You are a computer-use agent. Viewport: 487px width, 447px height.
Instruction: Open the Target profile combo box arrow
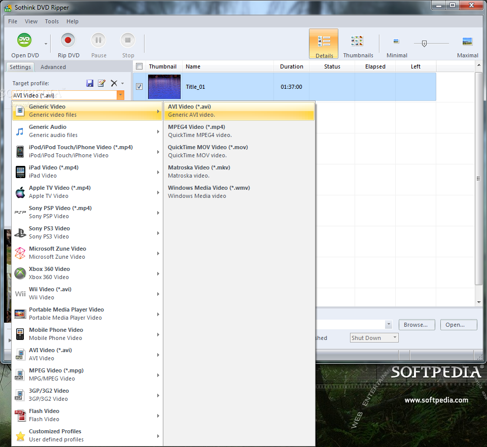tap(120, 95)
